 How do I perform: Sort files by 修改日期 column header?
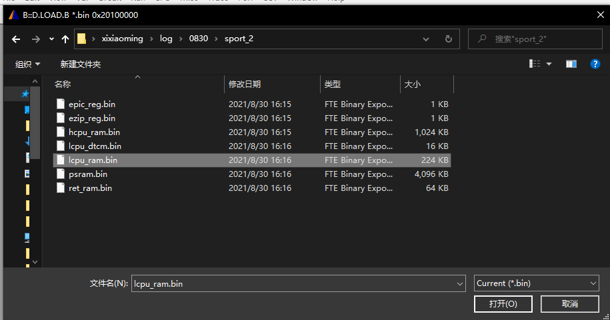[x=245, y=84]
